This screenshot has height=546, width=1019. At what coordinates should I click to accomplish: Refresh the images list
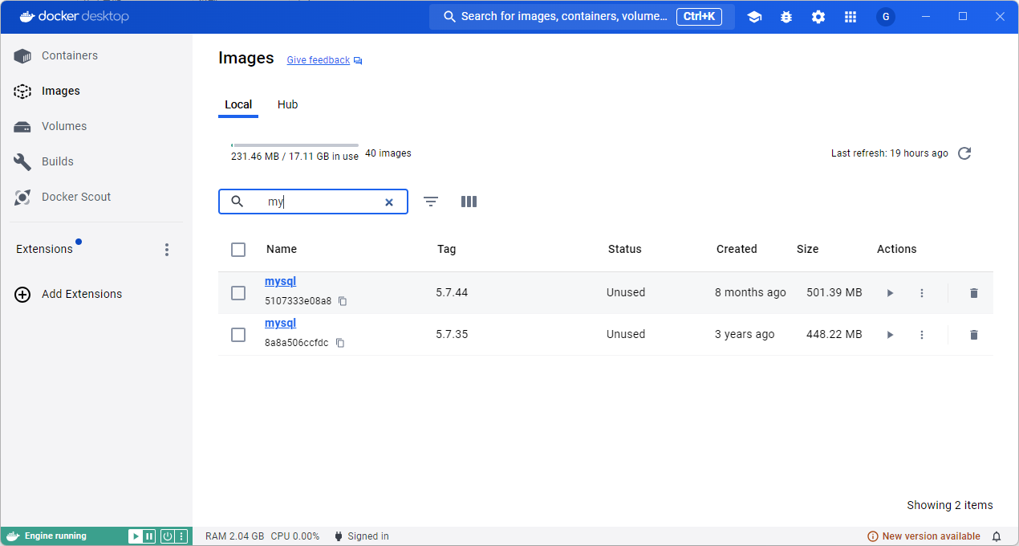pos(964,153)
